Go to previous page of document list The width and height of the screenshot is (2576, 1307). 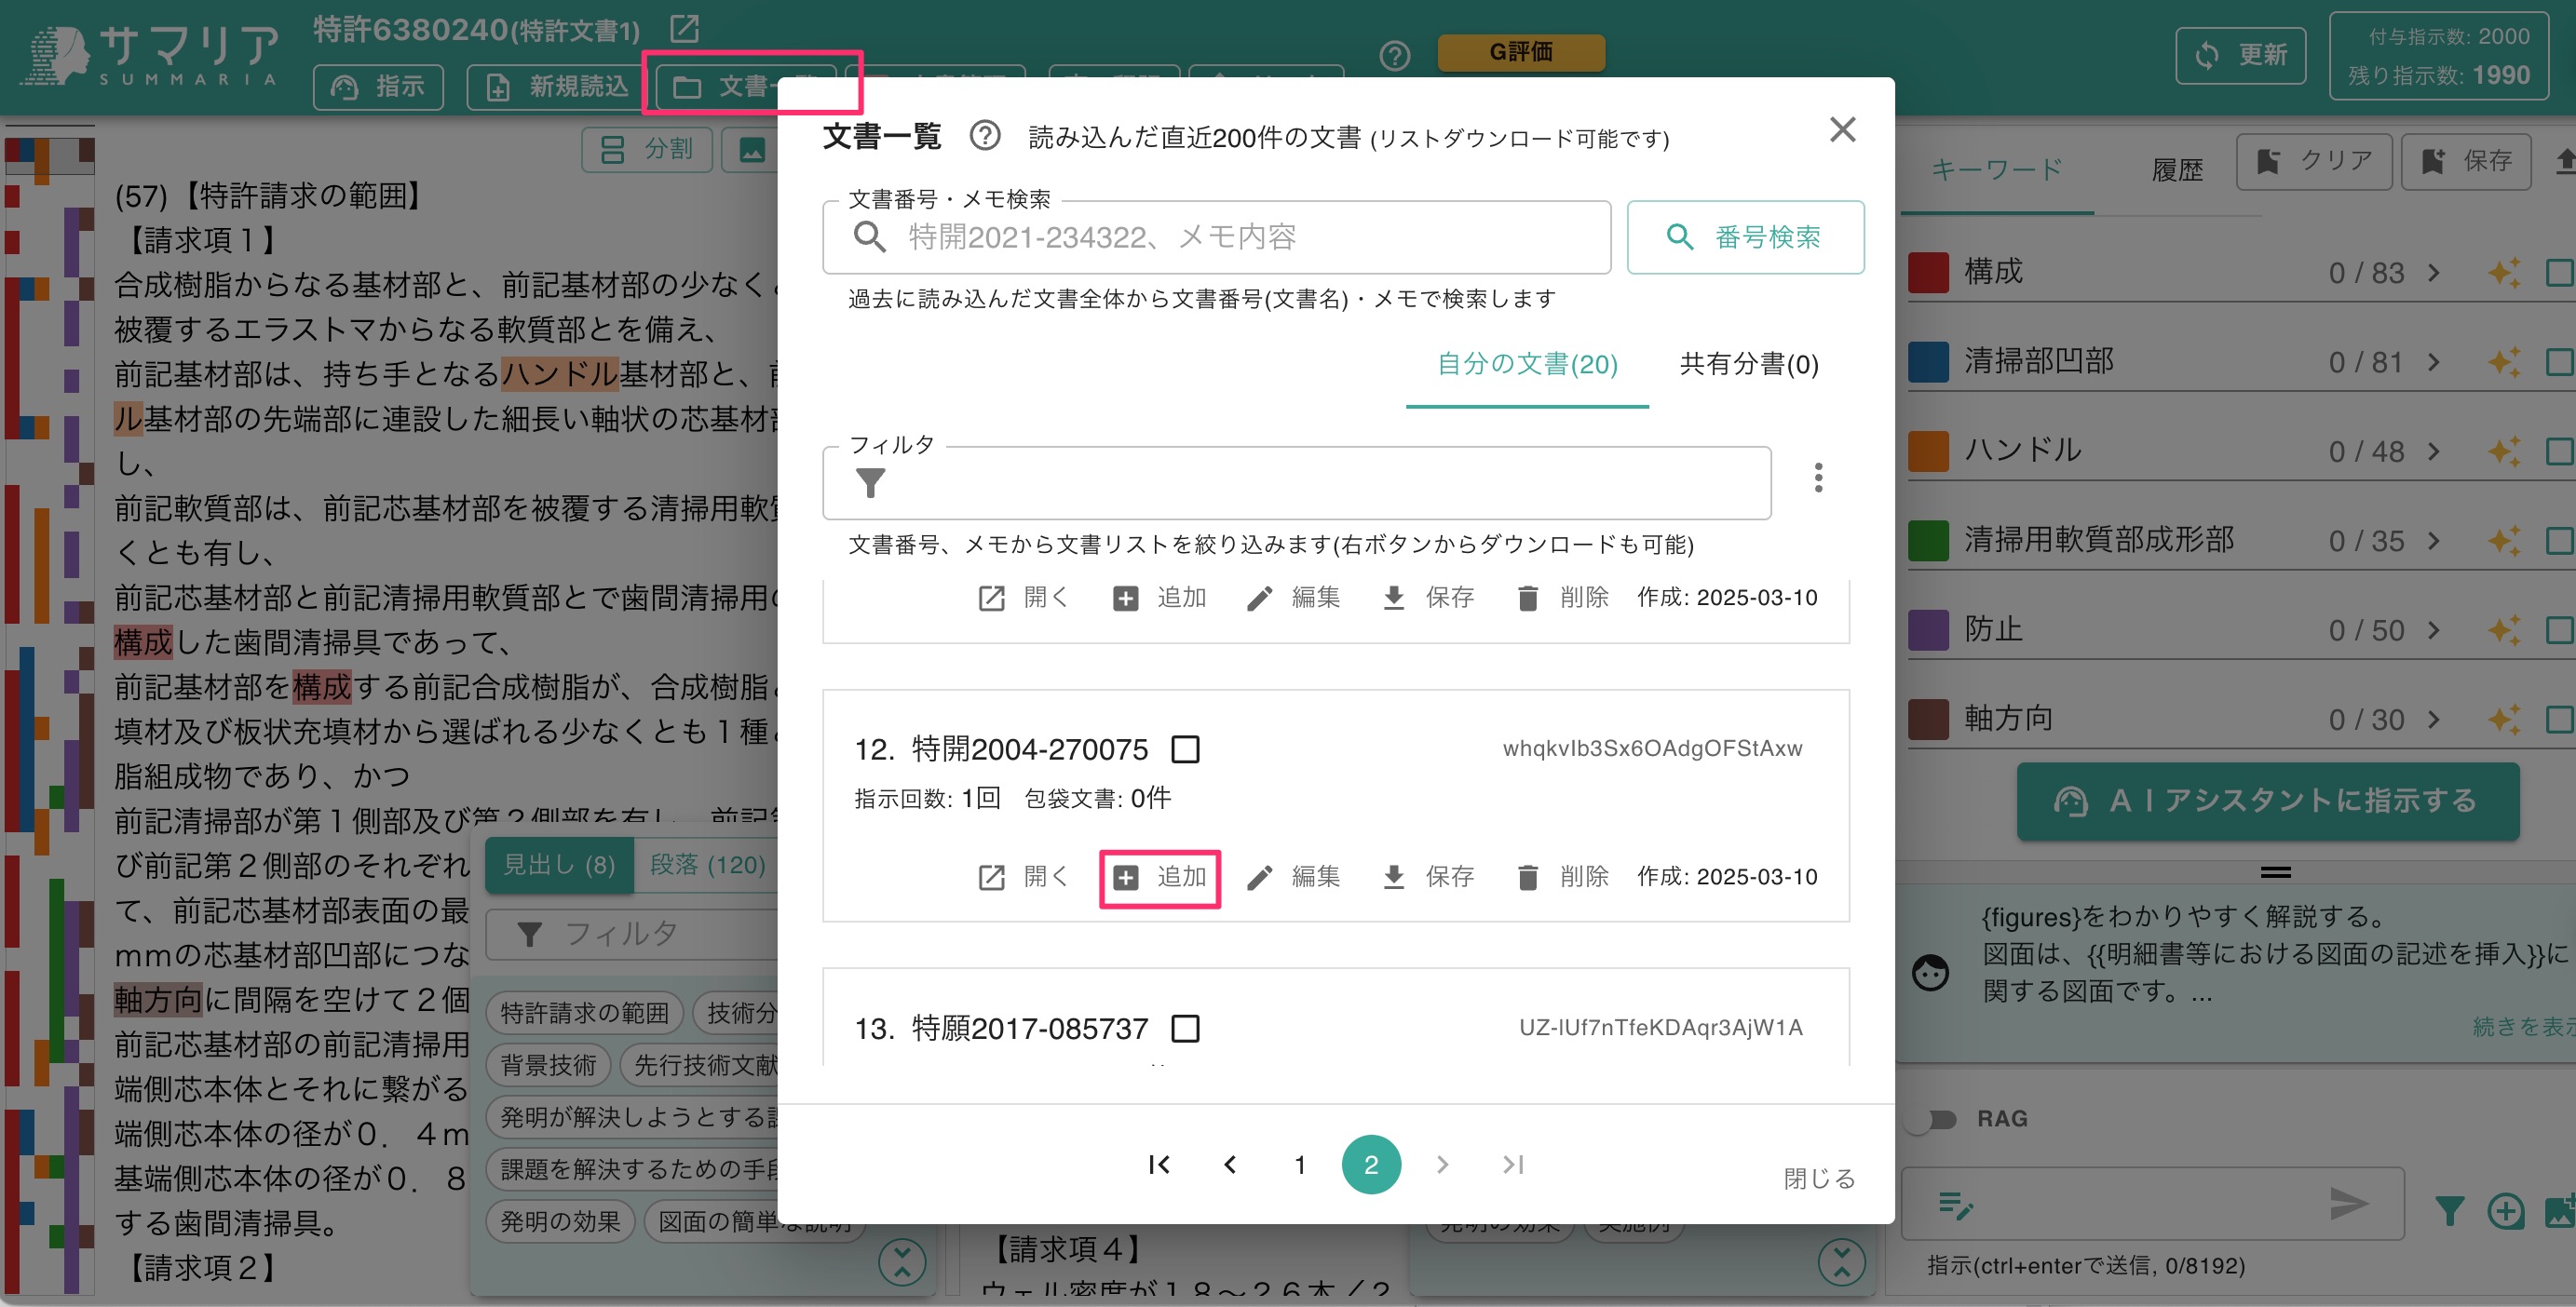(1230, 1165)
